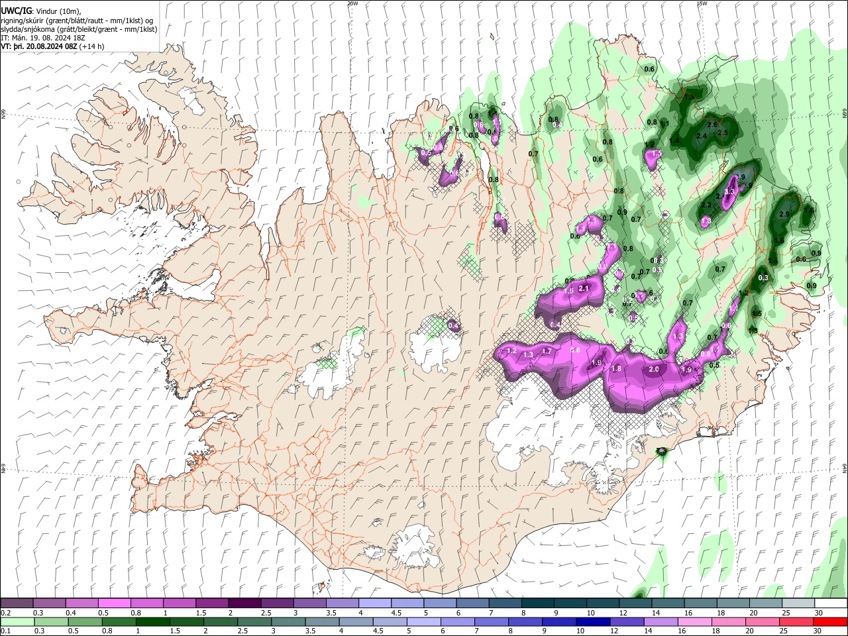848x636 pixels.
Task: Pick the light periwinkle 4 swatch, upper scale
Action: click(x=375, y=604)
